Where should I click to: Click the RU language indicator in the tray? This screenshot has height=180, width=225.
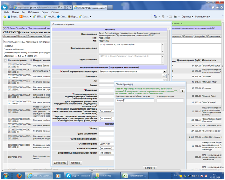pyautogui.click(x=175, y=175)
